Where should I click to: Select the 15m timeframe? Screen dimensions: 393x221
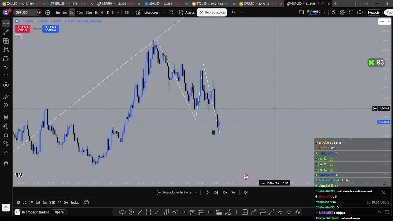click(80, 12)
